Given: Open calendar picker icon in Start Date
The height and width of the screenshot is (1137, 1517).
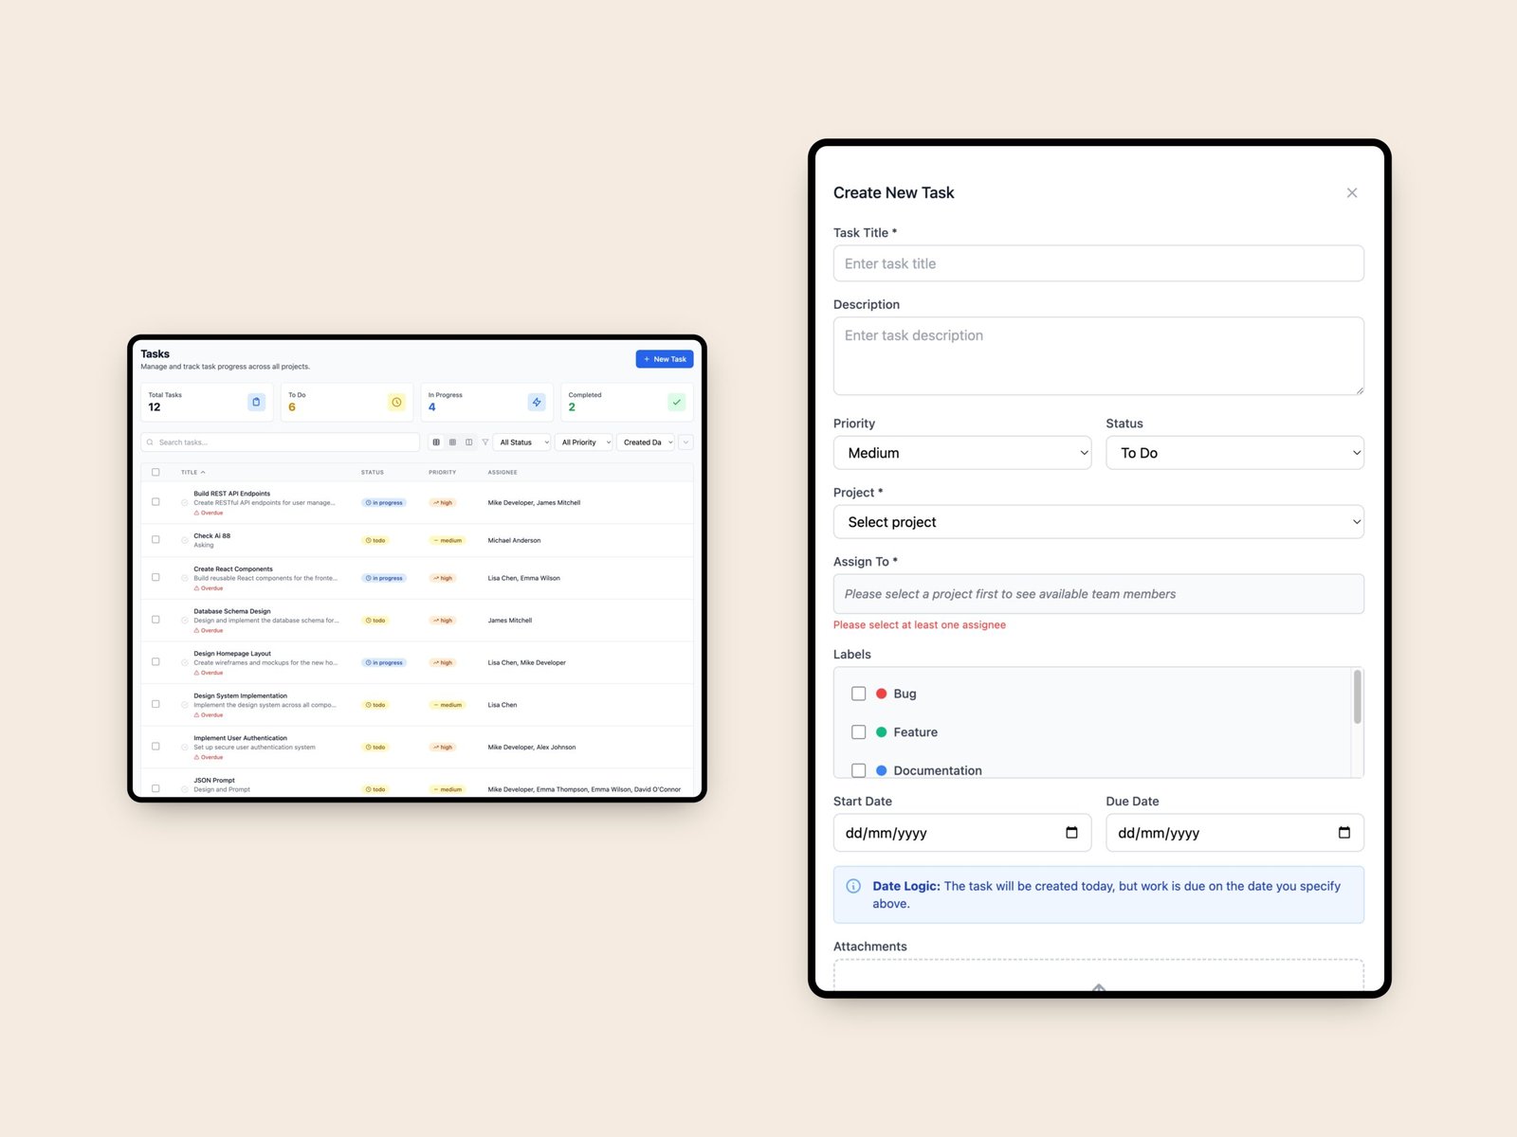Looking at the screenshot, I should coord(1071,833).
